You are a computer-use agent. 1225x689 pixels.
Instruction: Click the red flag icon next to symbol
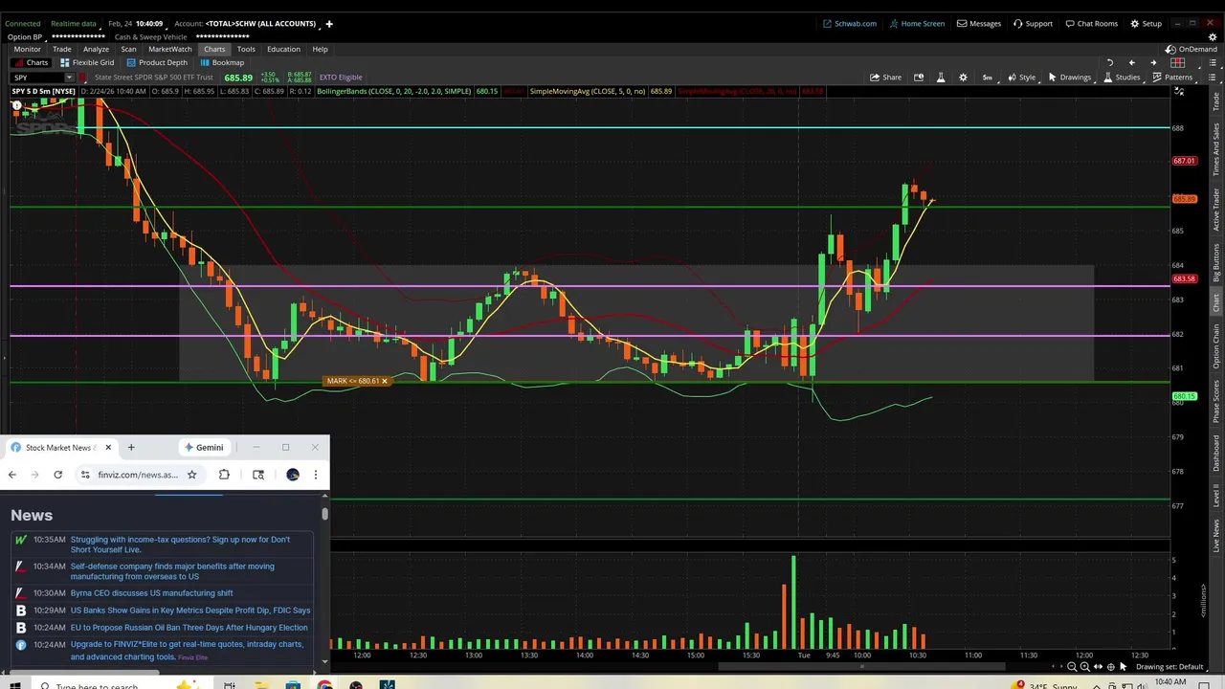pos(84,78)
